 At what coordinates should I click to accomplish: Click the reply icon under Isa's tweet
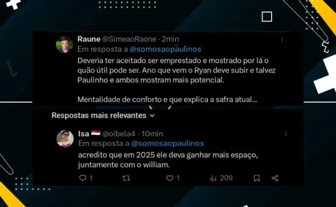pos(83,178)
